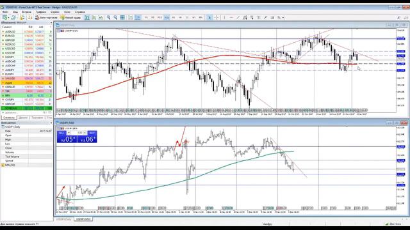Select EURUSD in Market Watch
Viewport: 410px width, 230px height.
point(27,36)
